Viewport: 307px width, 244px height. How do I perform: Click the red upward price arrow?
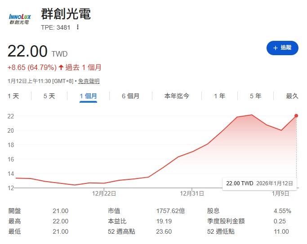coord(61,68)
